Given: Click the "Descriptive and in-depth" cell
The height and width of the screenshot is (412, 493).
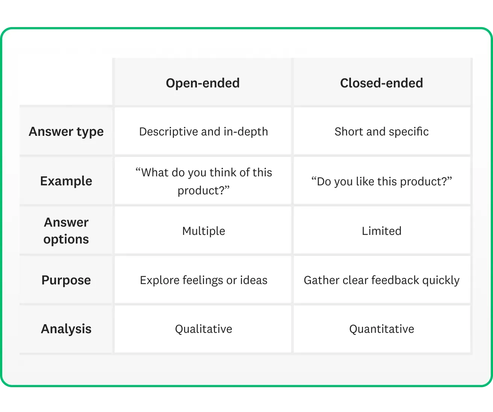Looking at the screenshot, I should (x=203, y=132).
